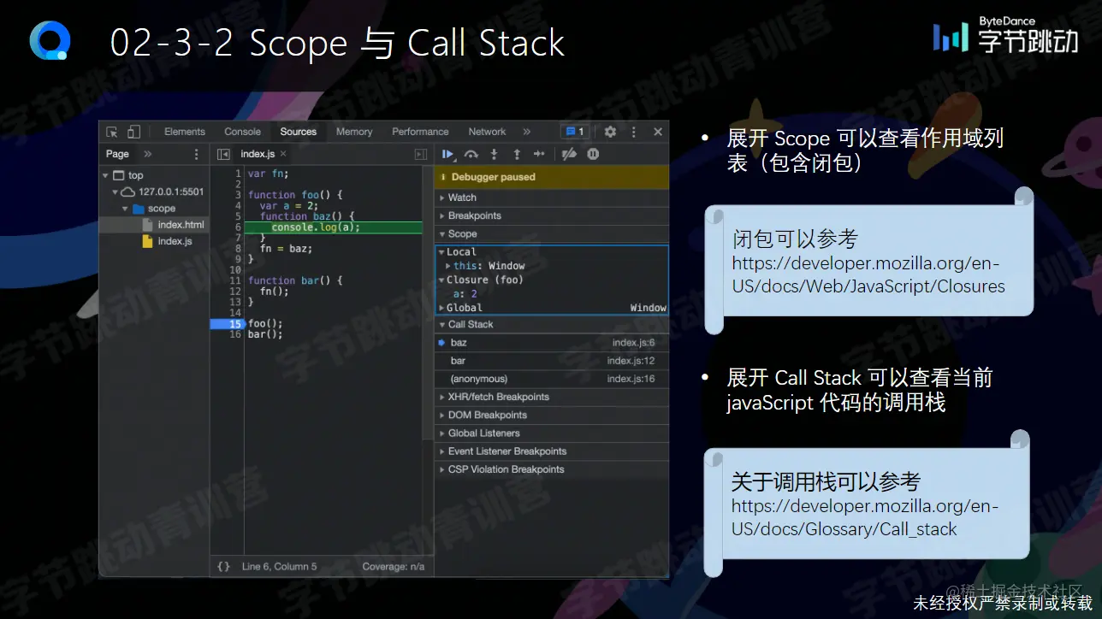Switch to the Console tab

coord(243,132)
